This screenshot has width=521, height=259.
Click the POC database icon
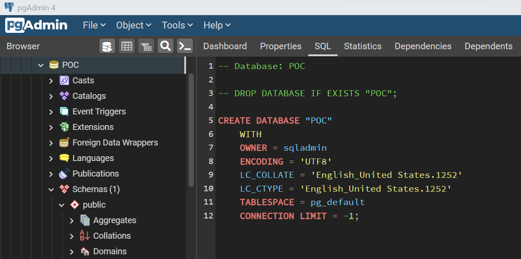point(54,65)
